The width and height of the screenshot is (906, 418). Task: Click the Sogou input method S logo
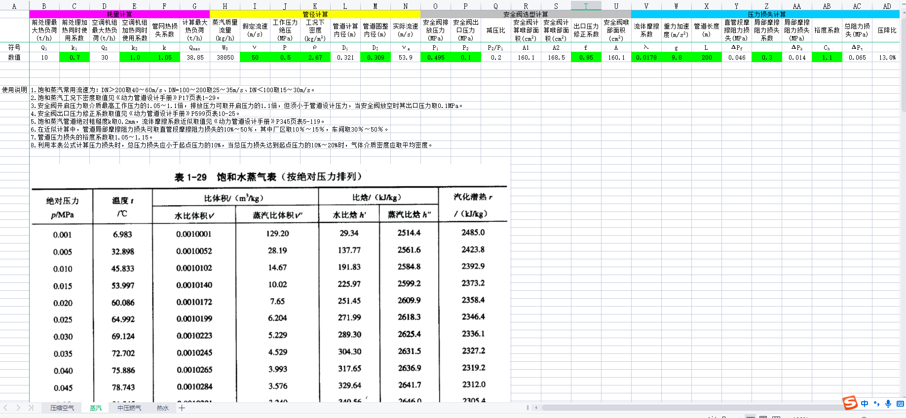[x=850, y=403]
